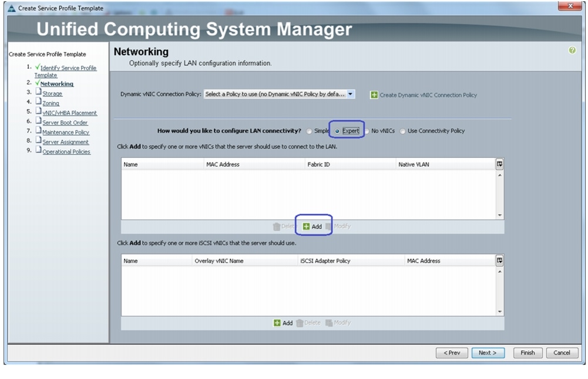This screenshot has width=588, height=379.
Task: Go to the Maintenance Policy step
Action: point(66,133)
